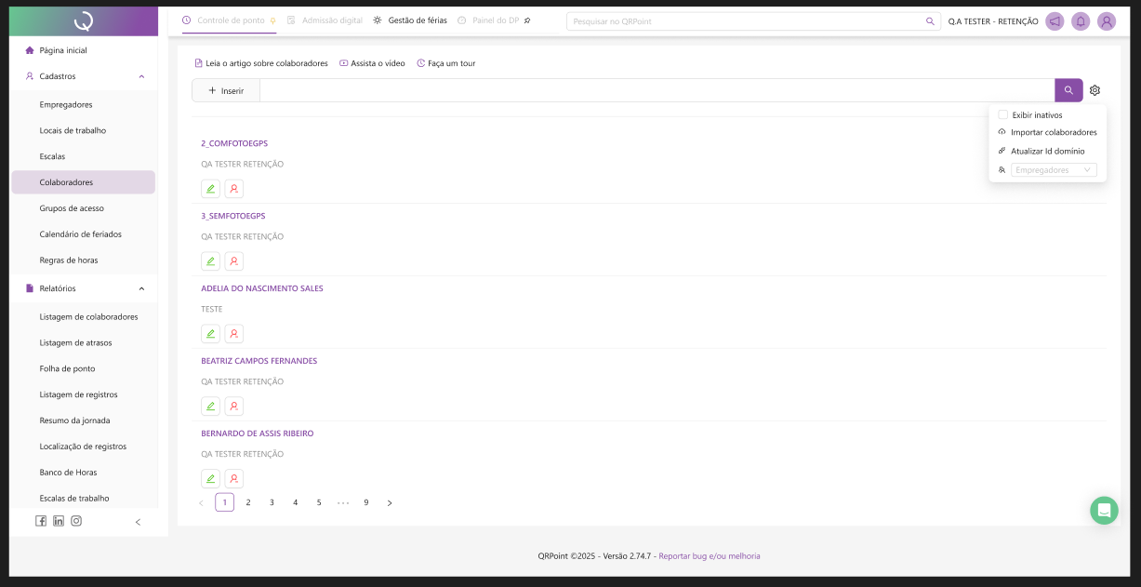Open Reportar bug e/ou melhoria link

click(710, 556)
